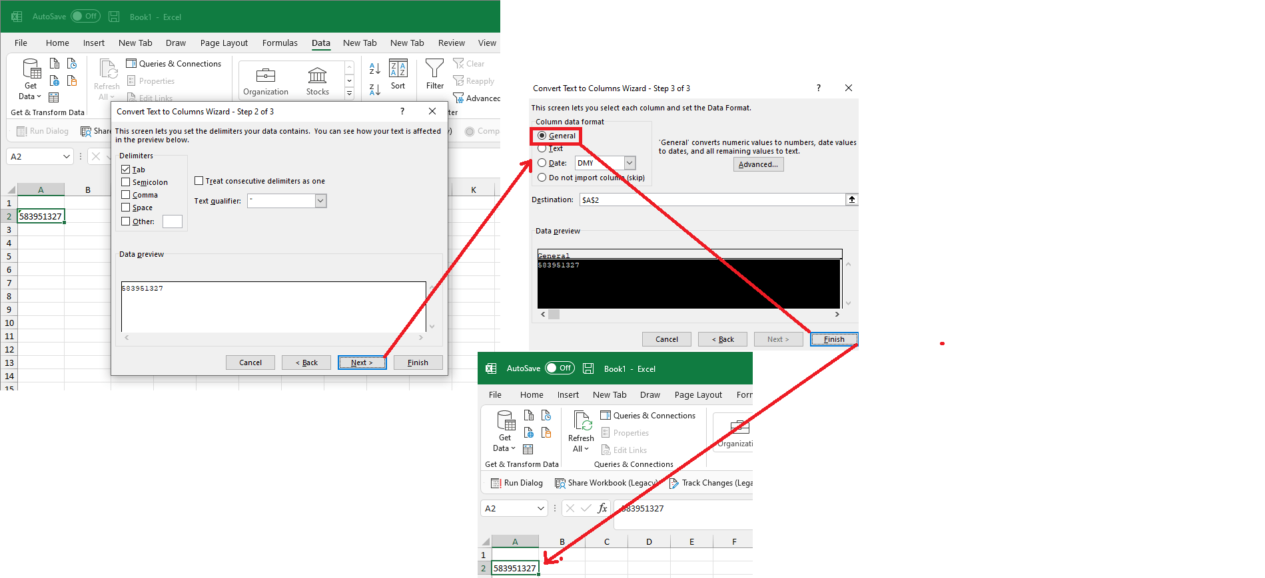Uncheck the Tab delimiter checkbox

click(125, 170)
